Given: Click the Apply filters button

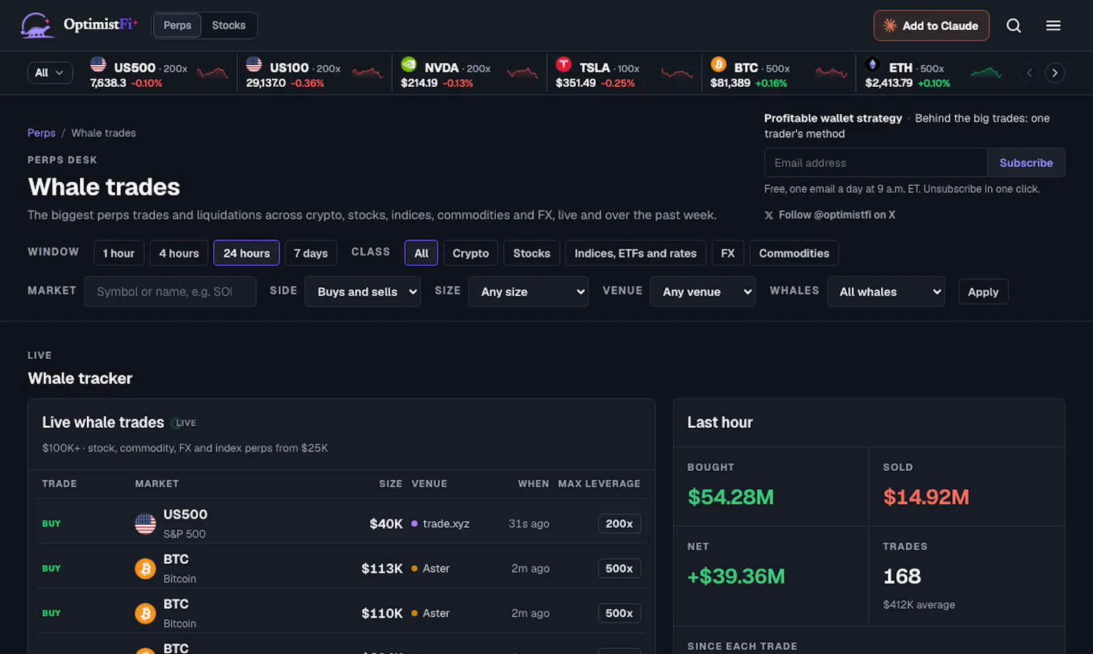Looking at the screenshot, I should 983,292.
